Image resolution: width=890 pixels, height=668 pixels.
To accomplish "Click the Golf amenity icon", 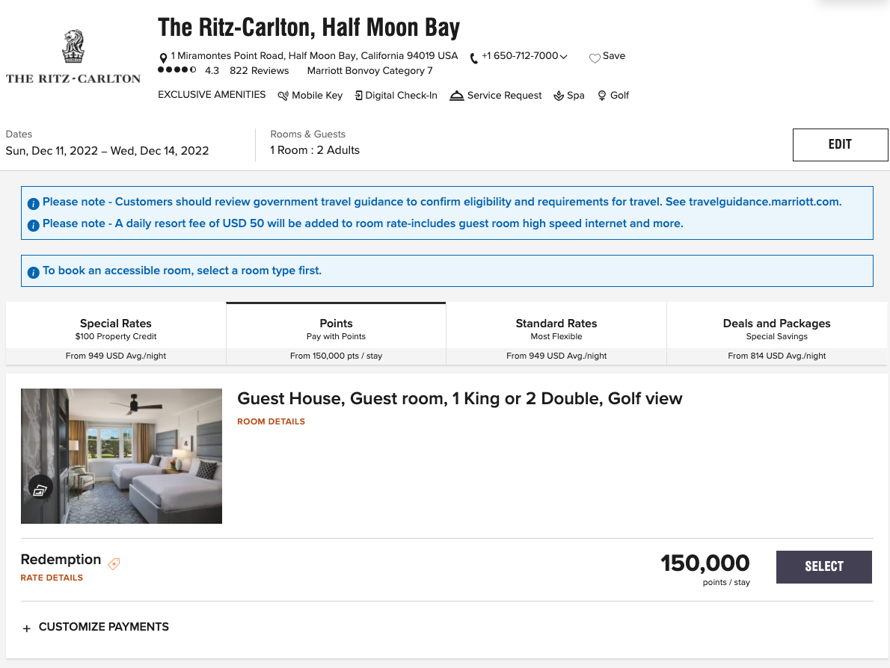I will point(601,96).
